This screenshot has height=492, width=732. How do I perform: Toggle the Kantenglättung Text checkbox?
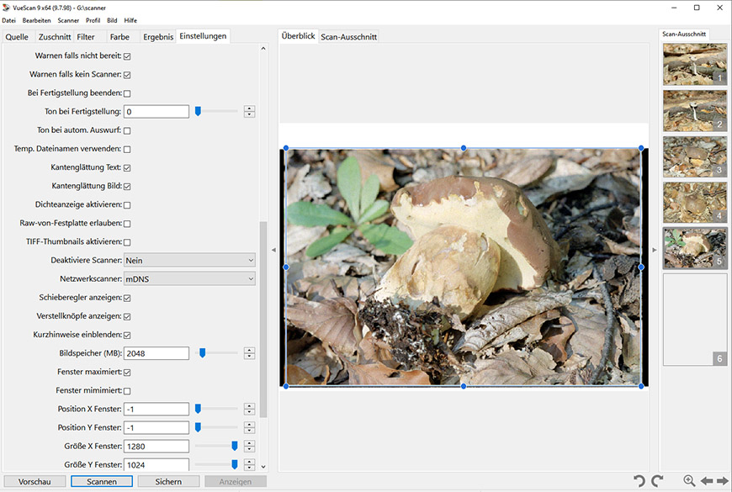click(x=127, y=167)
